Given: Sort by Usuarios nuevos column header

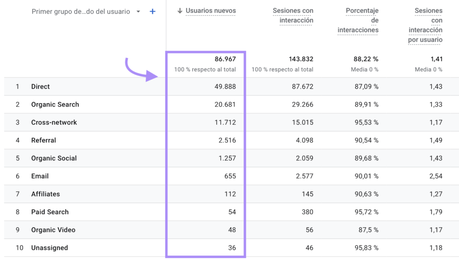Looking at the screenshot, I should (210, 11).
